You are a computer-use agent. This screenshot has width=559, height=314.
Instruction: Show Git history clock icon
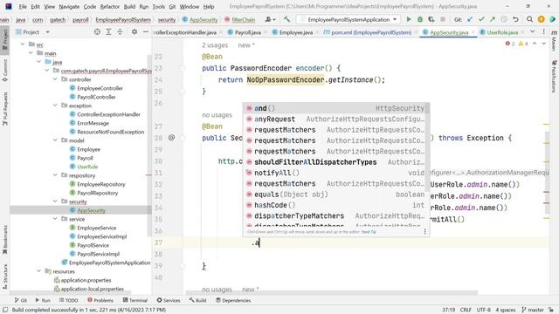coord(504,19)
